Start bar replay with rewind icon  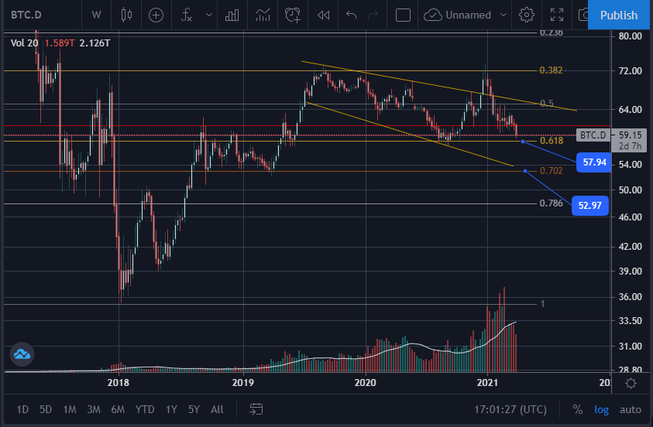tap(323, 15)
